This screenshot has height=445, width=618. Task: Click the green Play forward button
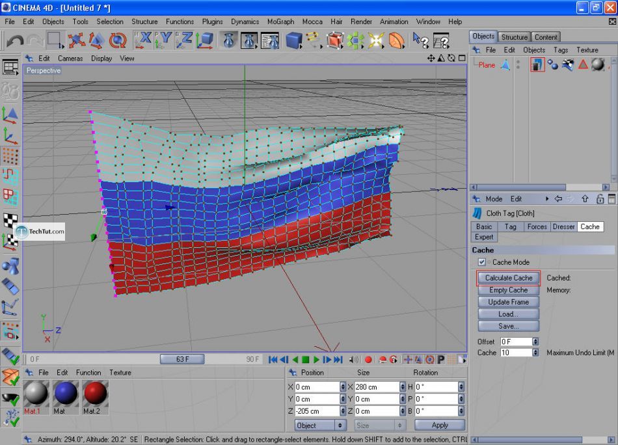coord(316,359)
